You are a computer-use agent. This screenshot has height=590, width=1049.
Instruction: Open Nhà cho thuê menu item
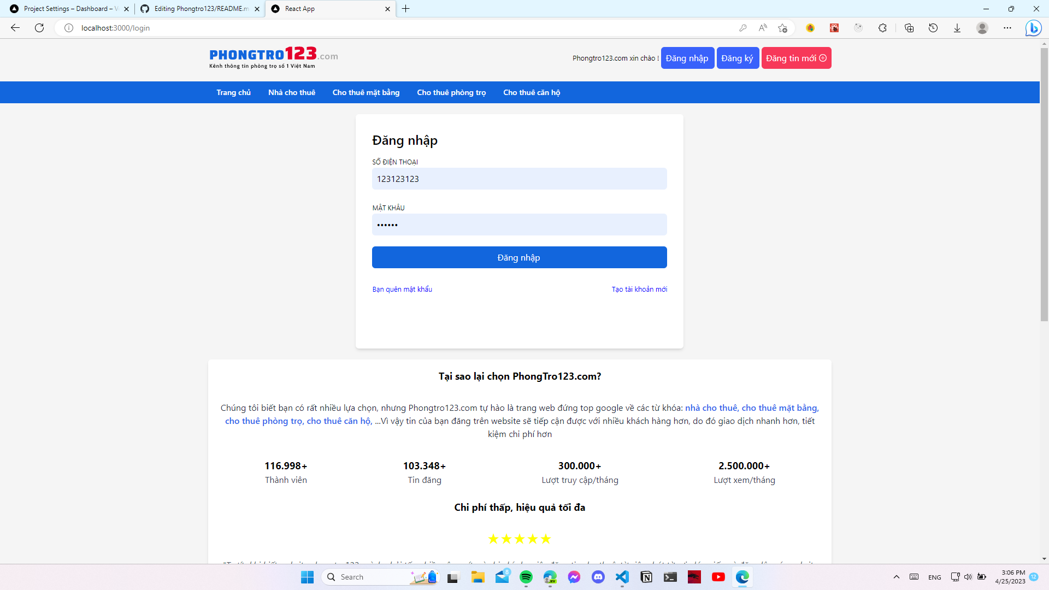pos(292,92)
